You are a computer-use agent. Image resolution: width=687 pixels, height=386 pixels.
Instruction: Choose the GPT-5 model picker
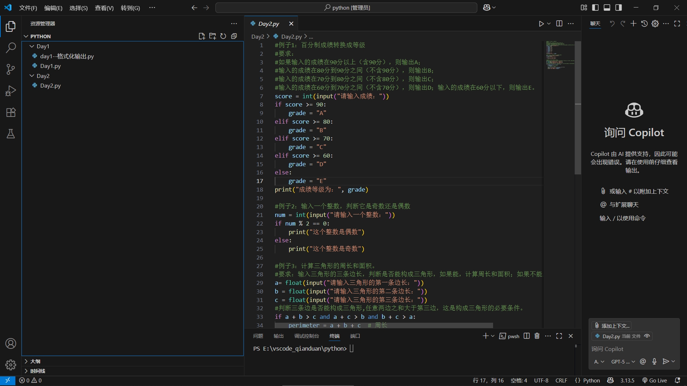point(623,362)
